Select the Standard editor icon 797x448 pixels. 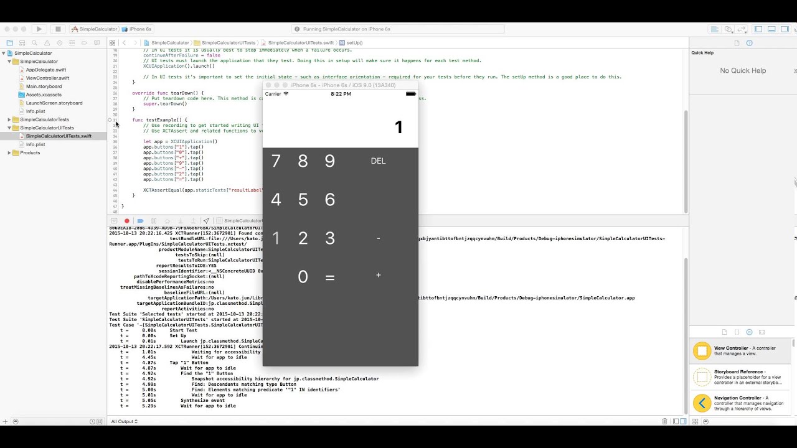[x=715, y=29]
